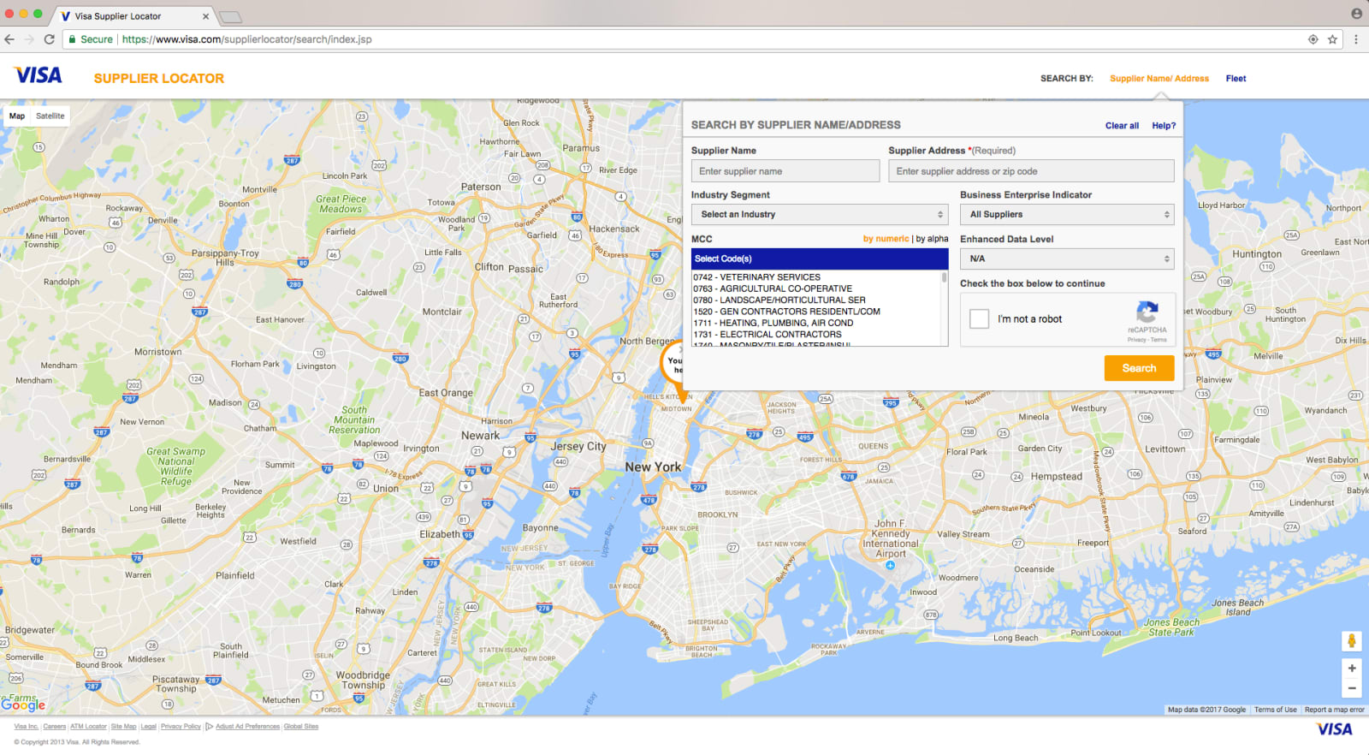Open the All Suppliers dropdown
This screenshot has width=1369, height=755.
tap(1067, 214)
